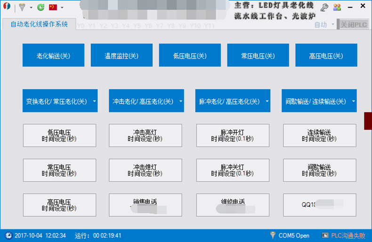The image size is (372, 242).
Task: Click the Chinese flag language icon
Action: [53, 7]
